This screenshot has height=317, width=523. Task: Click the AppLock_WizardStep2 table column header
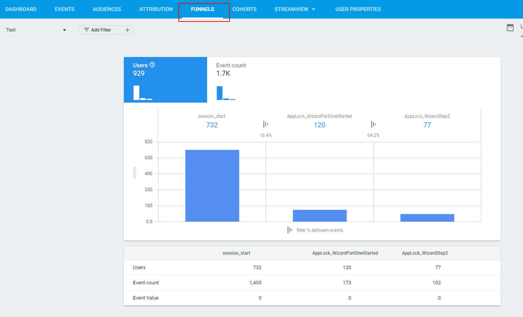click(x=425, y=253)
